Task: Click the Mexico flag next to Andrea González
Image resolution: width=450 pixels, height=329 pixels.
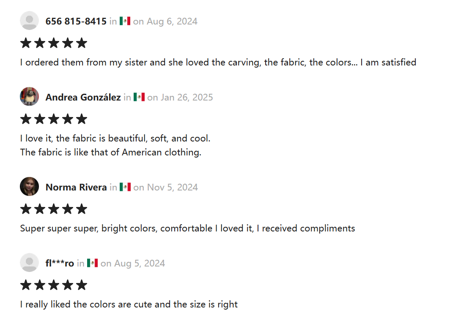Action: click(139, 97)
